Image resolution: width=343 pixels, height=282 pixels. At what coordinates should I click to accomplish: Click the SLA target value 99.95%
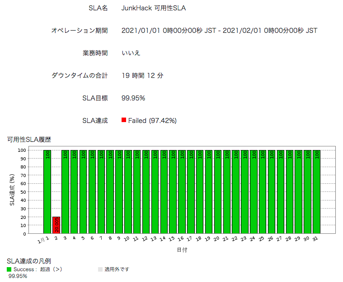(x=133, y=98)
